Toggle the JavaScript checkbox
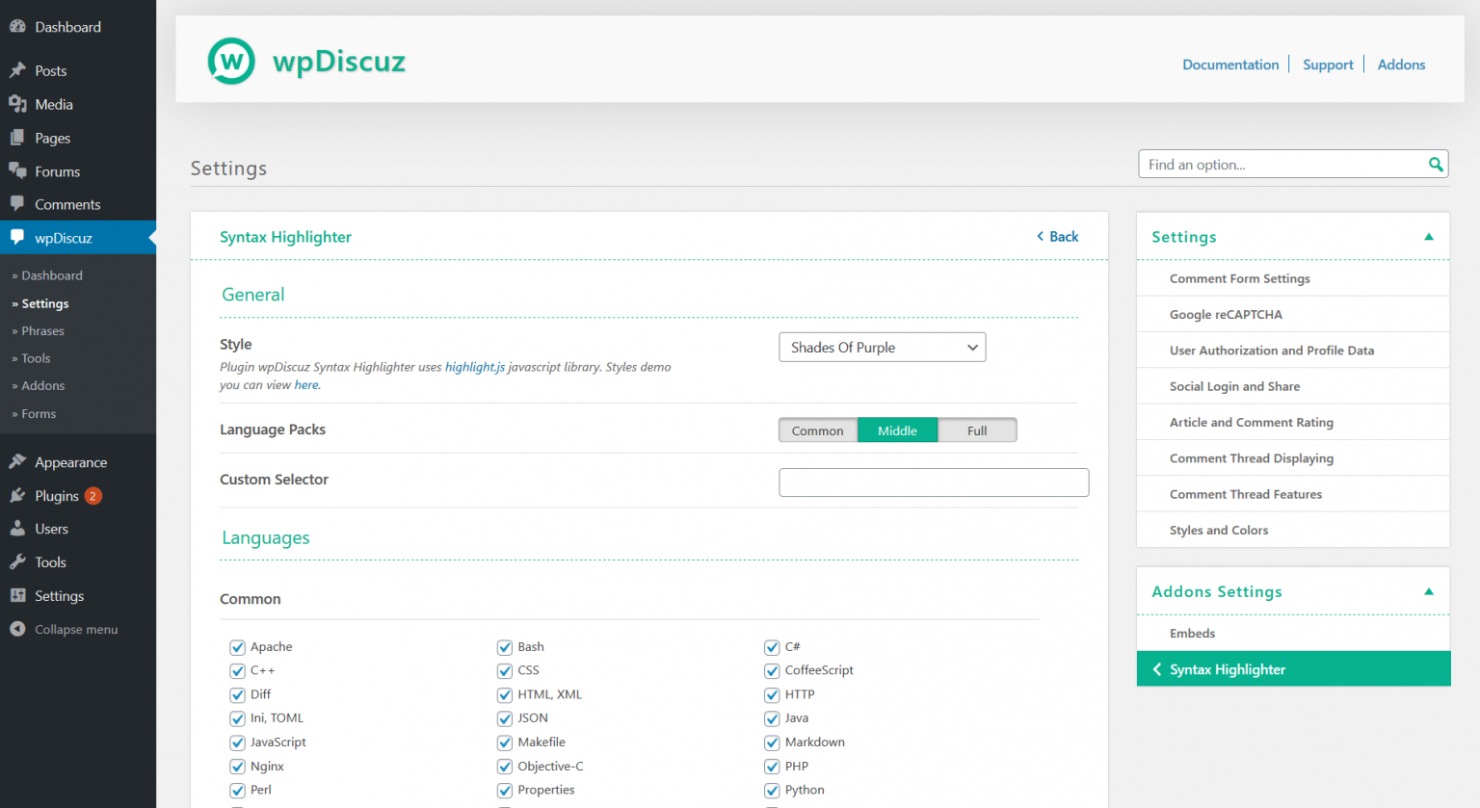Screen dimensions: 1480x808 pos(237,743)
